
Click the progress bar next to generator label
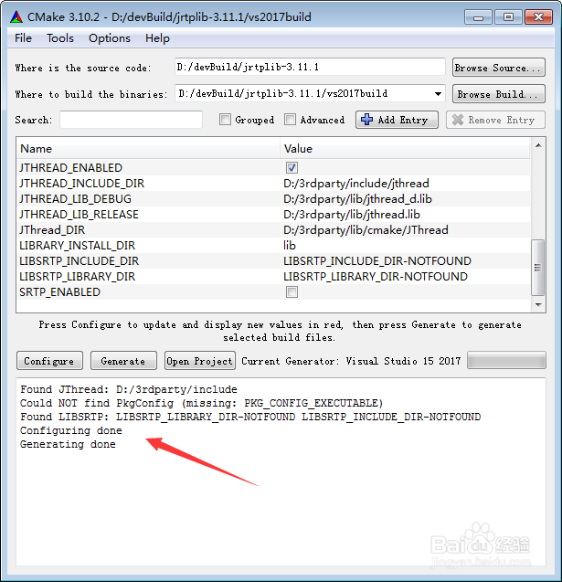click(x=506, y=360)
